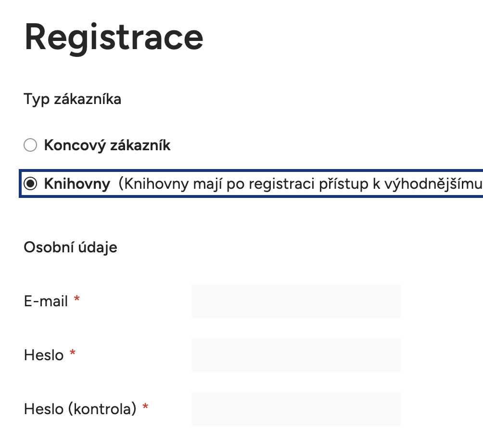483x444 pixels.
Task: Click the Heslo label text
Action: pyautogui.click(x=43, y=354)
